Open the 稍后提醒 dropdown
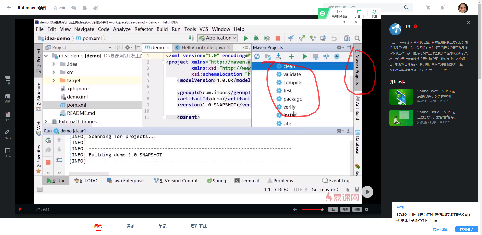Viewport: 482px width, 235px height. click(x=442, y=229)
